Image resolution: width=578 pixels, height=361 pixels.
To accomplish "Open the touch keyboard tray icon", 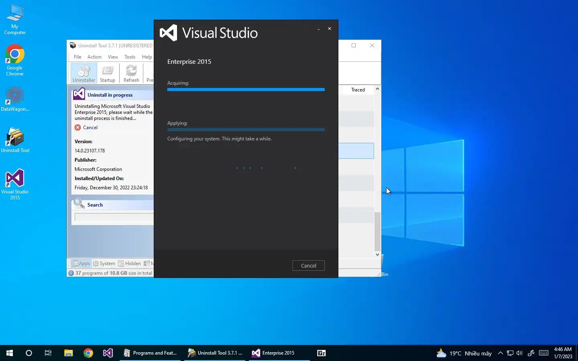I will [x=544, y=353].
